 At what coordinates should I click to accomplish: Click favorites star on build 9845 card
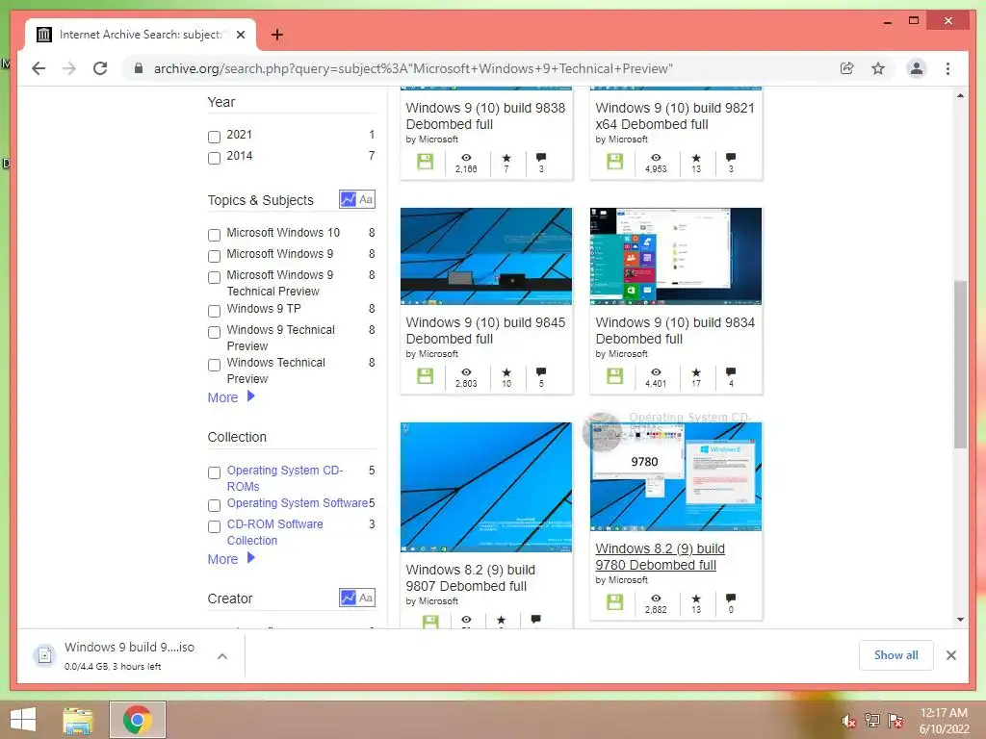click(x=506, y=372)
